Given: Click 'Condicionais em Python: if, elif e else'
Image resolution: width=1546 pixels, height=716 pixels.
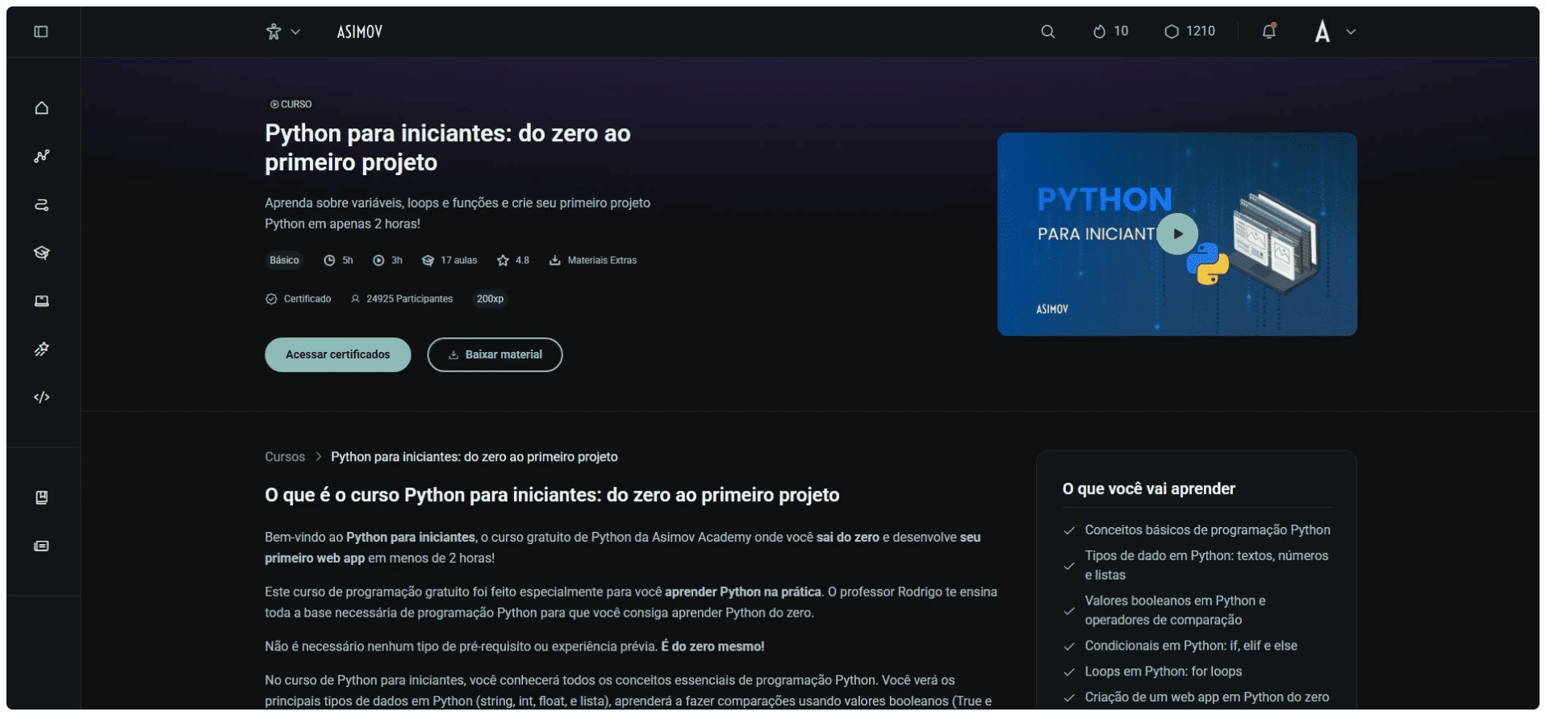Looking at the screenshot, I should 1191,646.
